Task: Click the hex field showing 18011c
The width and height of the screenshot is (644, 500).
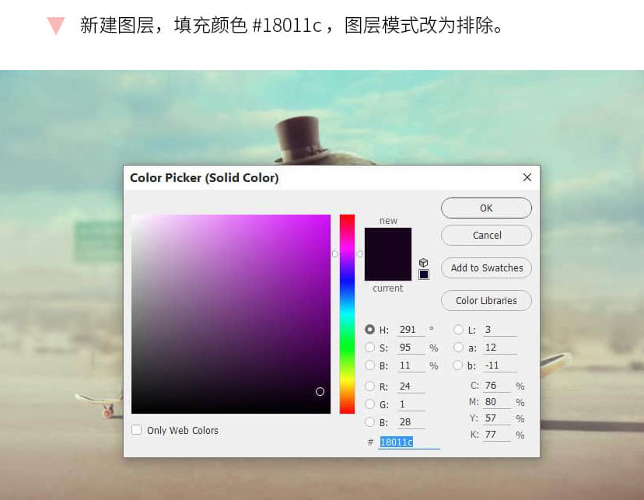Action: 409,442
